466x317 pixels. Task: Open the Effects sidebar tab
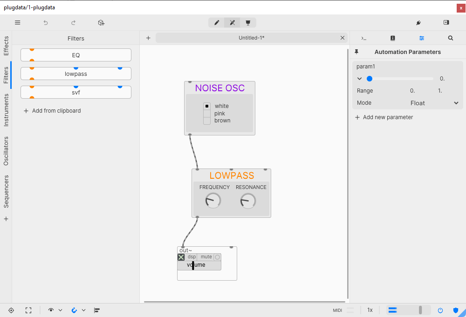(x=6, y=46)
